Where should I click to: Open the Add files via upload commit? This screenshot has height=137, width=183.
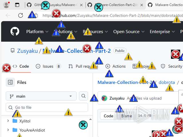(144, 98)
